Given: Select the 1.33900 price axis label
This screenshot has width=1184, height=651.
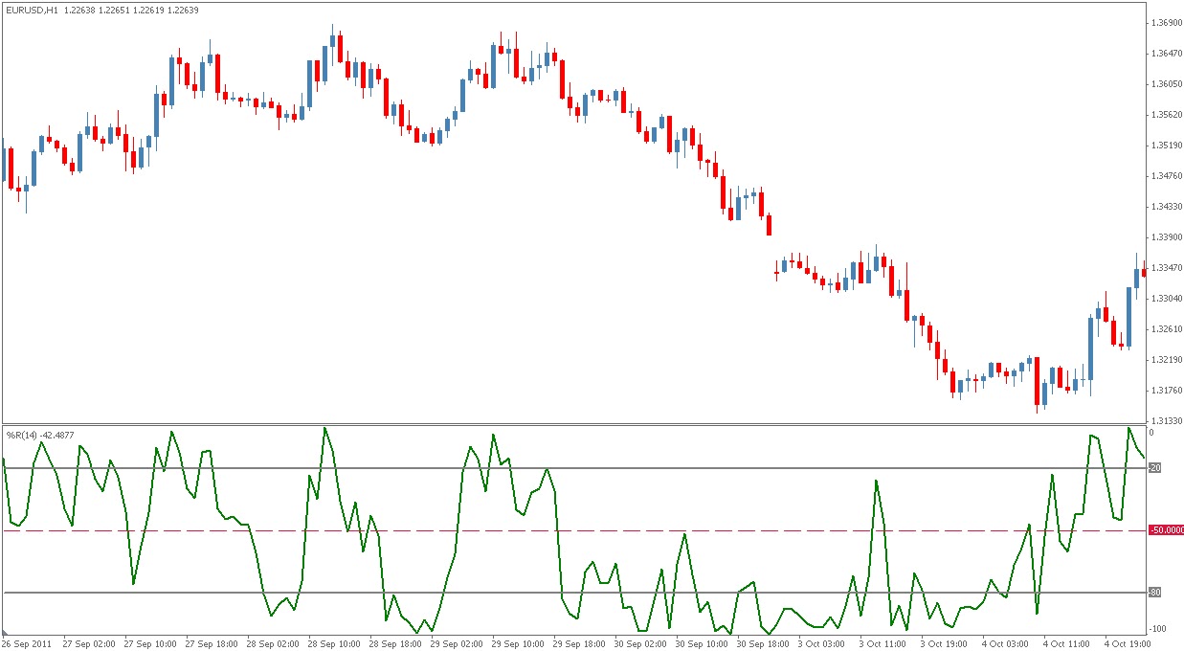Looking at the screenshot, I should click(1165, 236).
